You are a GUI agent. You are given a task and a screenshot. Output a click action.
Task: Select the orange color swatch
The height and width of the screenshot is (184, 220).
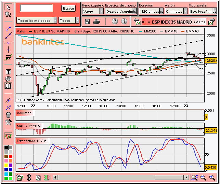pos(11,161)
